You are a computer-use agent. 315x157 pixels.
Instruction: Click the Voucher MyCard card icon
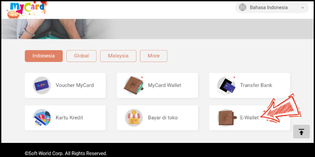pos(42,85)
